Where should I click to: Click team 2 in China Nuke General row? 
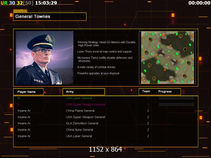coord(148,130)
